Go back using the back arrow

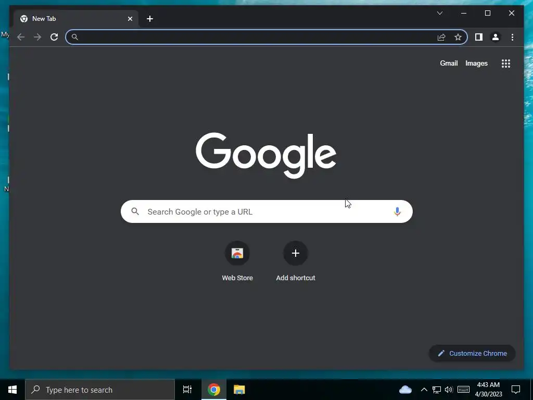[21, 37]
